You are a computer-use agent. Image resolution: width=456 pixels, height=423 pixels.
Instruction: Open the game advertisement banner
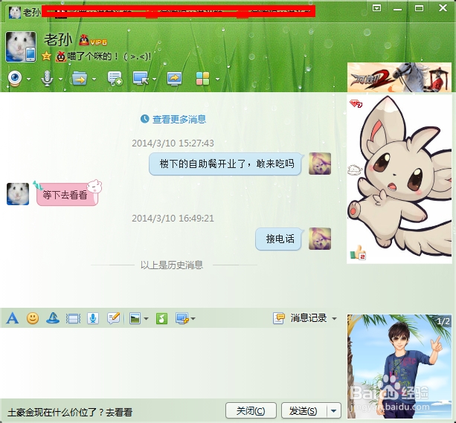pyautogui.click(x=399, y=77)
